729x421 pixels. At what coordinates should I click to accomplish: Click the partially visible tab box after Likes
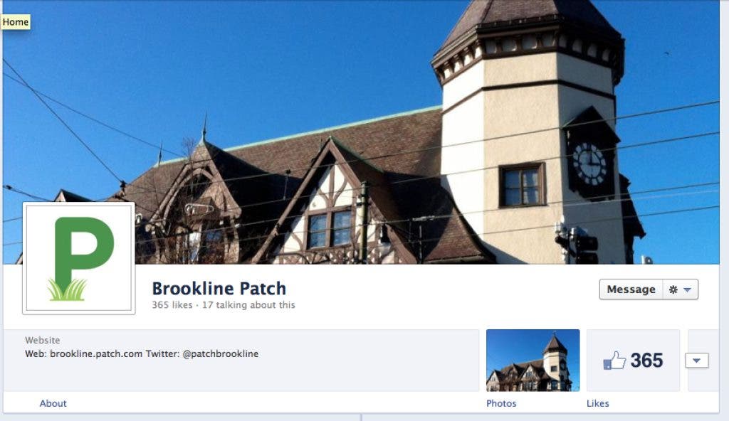coord(703,360)
